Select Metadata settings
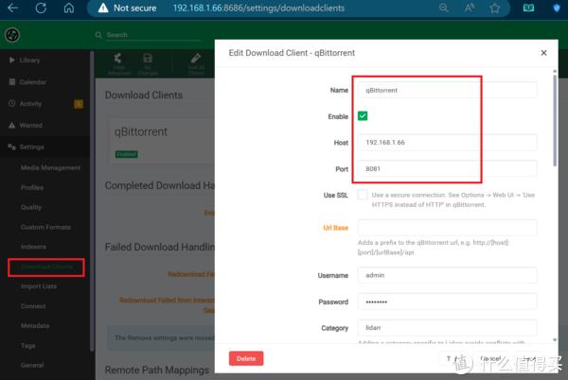 [35, 326]
